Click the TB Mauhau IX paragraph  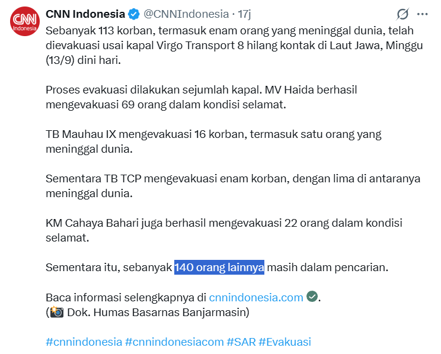(213, 141)
